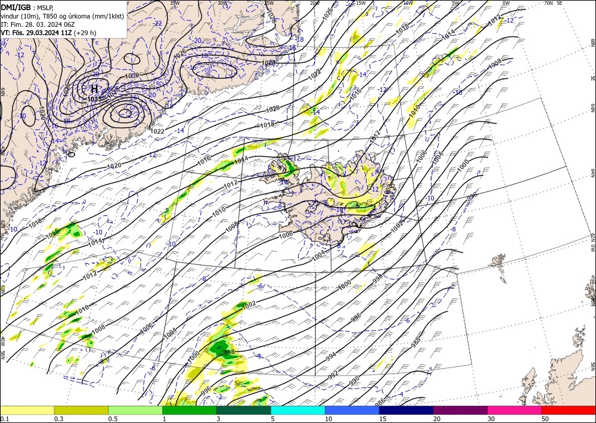Click the '1030' isobar label over Greenland
The width and height of the screenshot is (596, 423).
pyautogui.click(x=132, y=75)
